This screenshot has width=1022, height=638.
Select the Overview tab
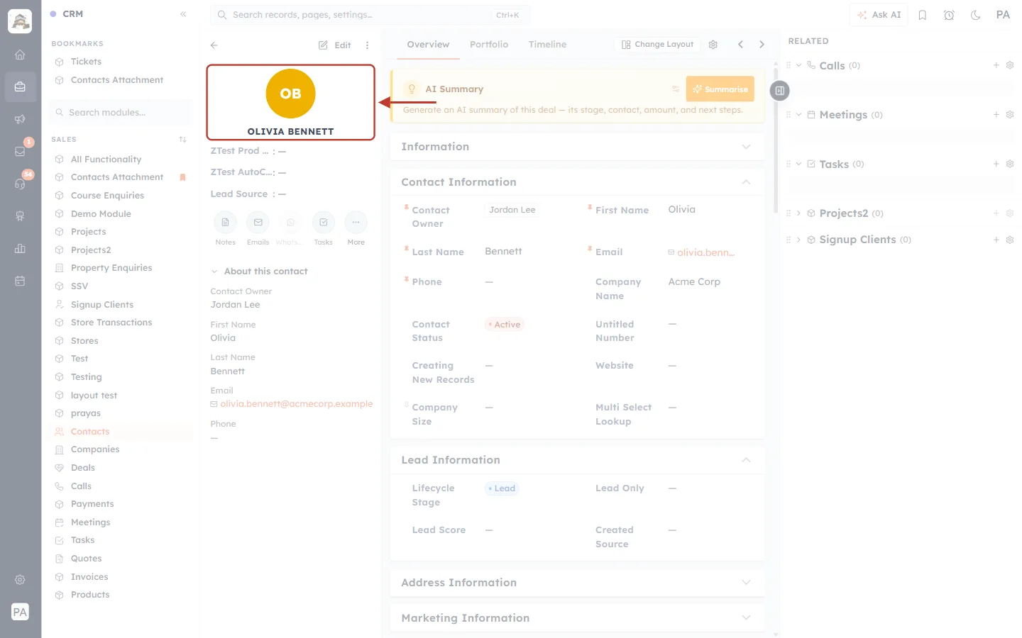(x=428, y=45)
